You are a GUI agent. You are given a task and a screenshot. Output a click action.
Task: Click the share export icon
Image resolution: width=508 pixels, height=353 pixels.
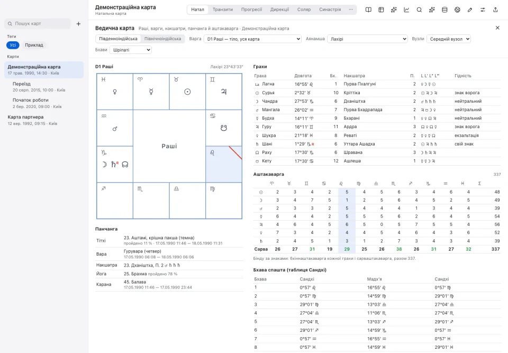495,10
